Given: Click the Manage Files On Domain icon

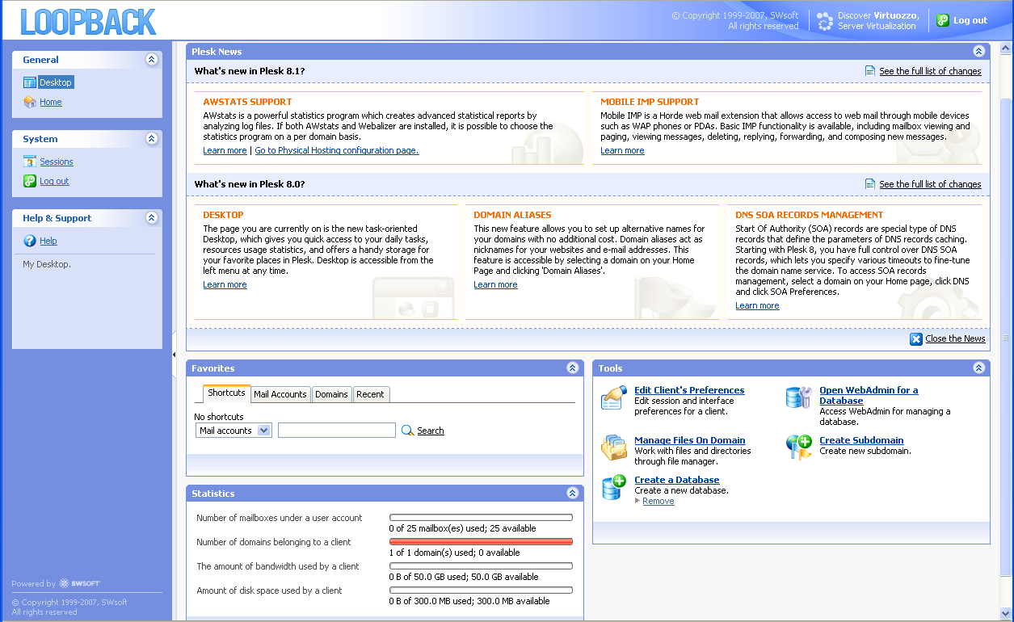Looking at the screenshot, I should pos(614,448).
